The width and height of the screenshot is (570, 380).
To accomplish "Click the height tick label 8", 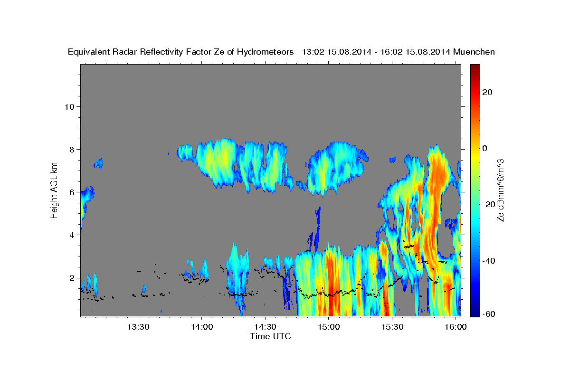I will tap(72, 149).
